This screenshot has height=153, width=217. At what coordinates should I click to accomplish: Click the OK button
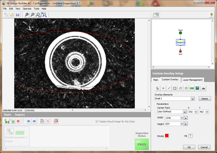pos(189,147)
